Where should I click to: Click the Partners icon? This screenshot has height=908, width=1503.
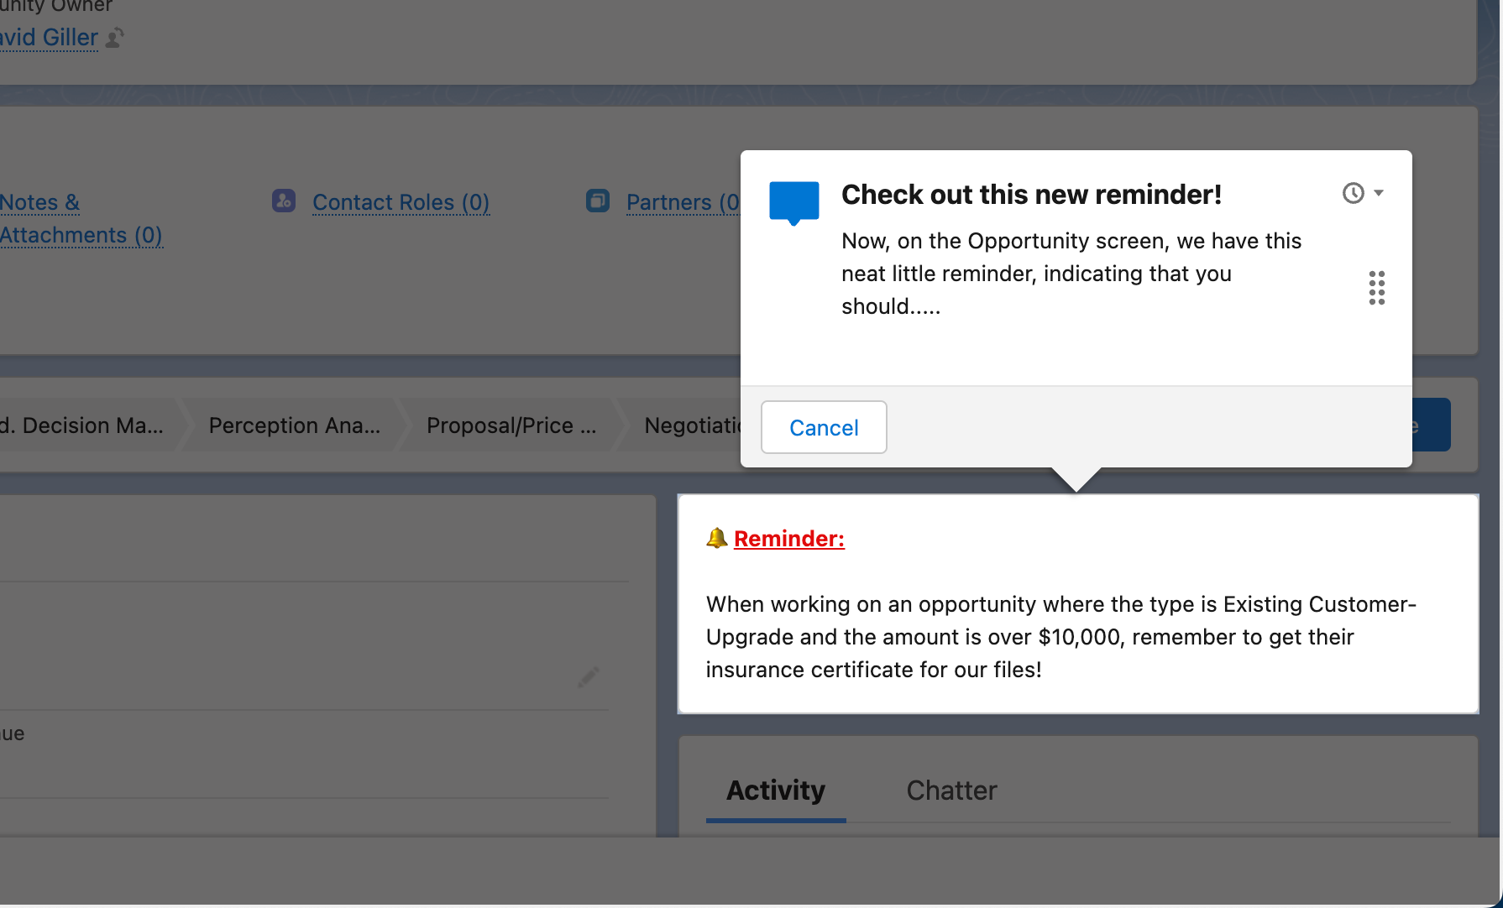598,201
